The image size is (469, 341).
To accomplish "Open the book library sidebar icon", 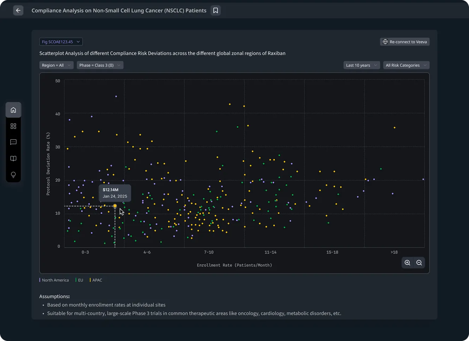I will (13, 158).
